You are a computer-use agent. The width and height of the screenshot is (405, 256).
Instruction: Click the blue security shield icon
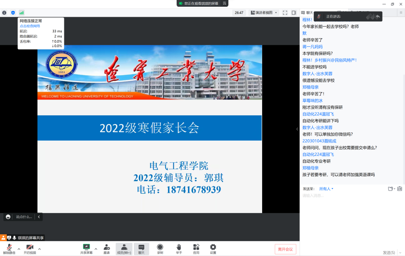click(x=13, y=13)
